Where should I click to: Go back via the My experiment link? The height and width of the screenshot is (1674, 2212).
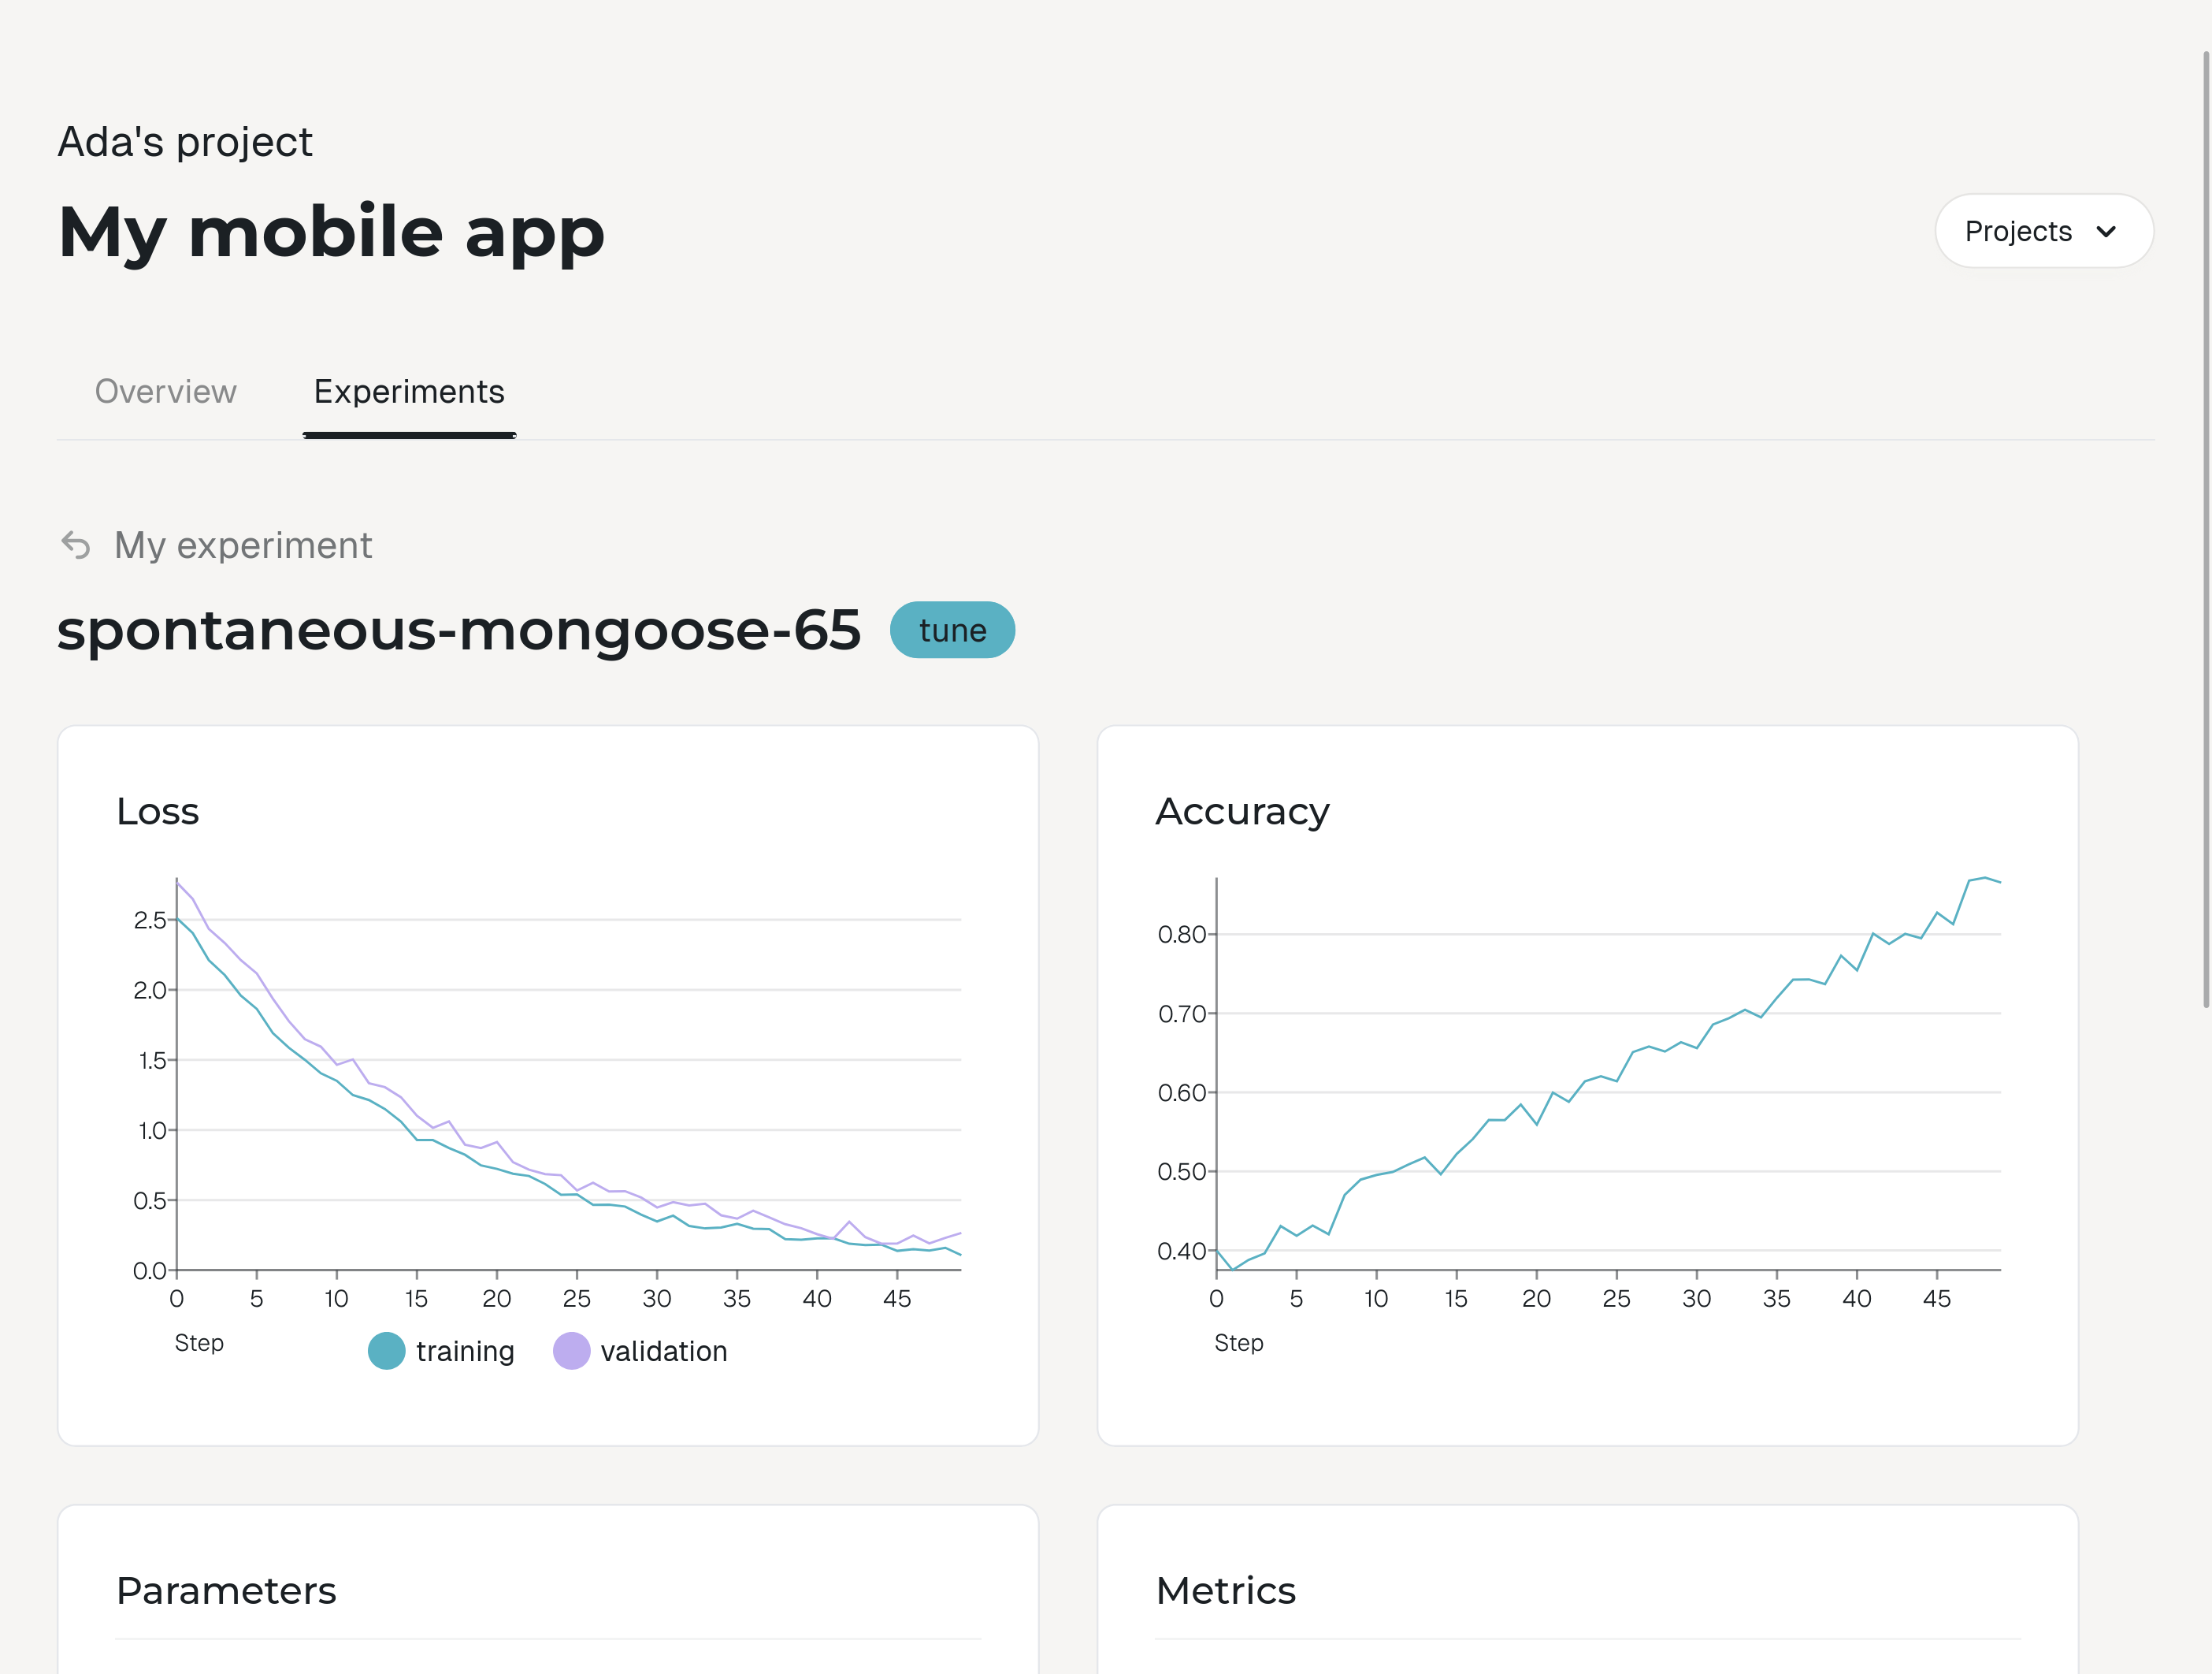pyautogui.click(x=243, y=545)
